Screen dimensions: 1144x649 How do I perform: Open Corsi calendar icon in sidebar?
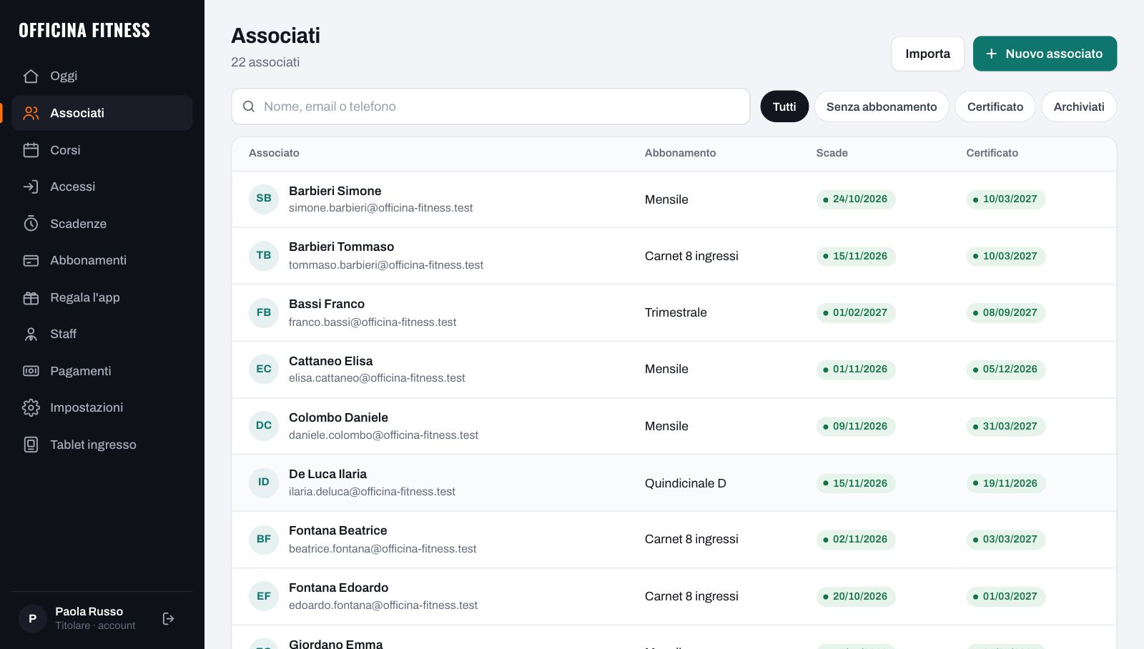pyautogui.click(x=31, y=150)
